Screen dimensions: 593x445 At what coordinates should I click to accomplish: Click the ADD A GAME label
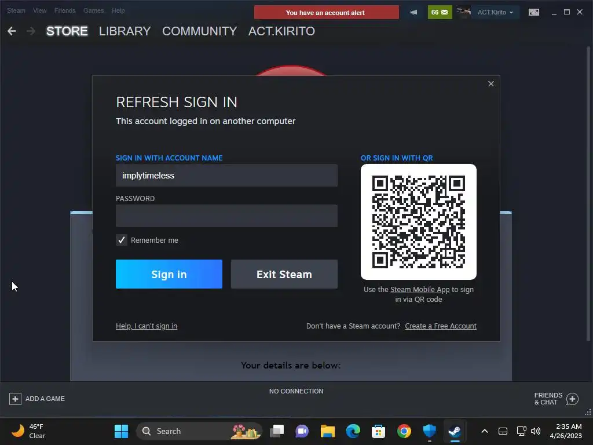[x=45, y=399]
